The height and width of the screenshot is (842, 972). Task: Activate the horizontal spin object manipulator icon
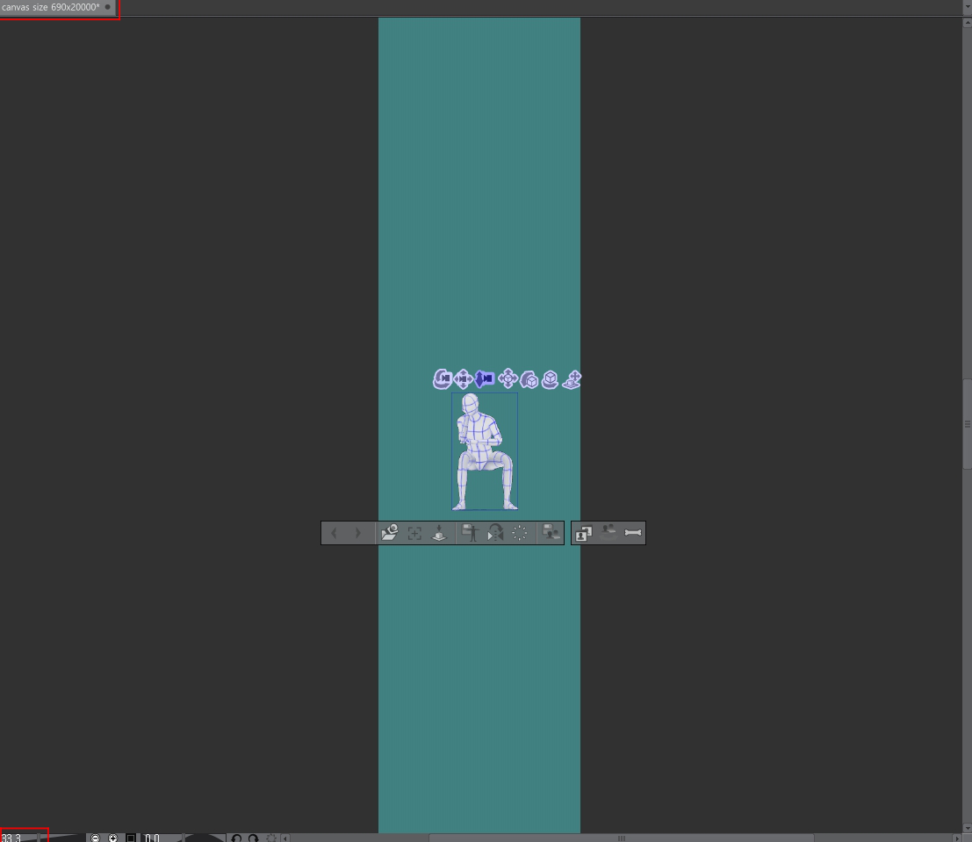[x=550, y=379]
